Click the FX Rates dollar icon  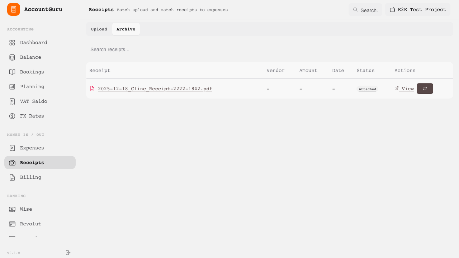coord(12,116)
